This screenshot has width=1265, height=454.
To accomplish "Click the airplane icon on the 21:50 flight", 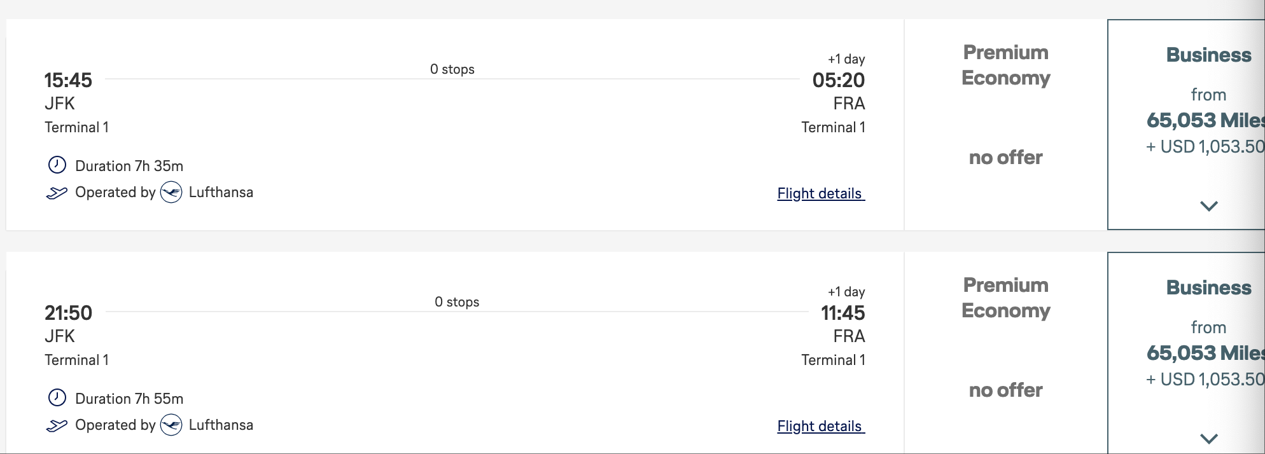I will 57,425.
